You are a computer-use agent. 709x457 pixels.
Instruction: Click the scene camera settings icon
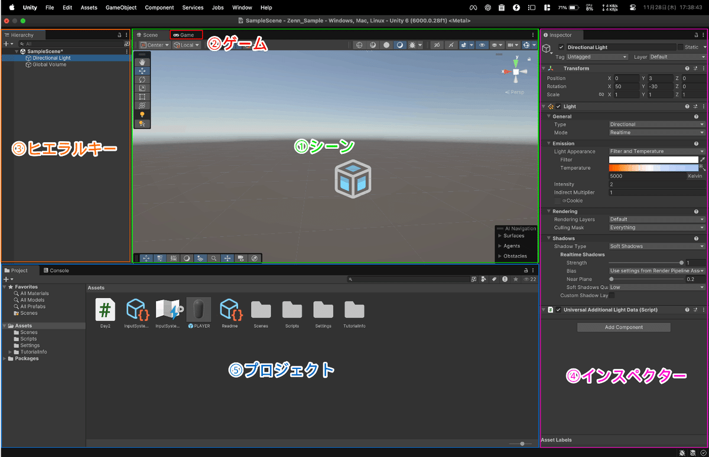[512, 45]
